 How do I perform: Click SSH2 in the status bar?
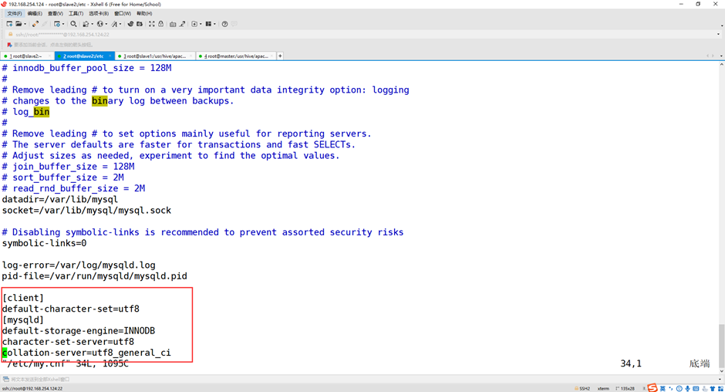[585, 389]
